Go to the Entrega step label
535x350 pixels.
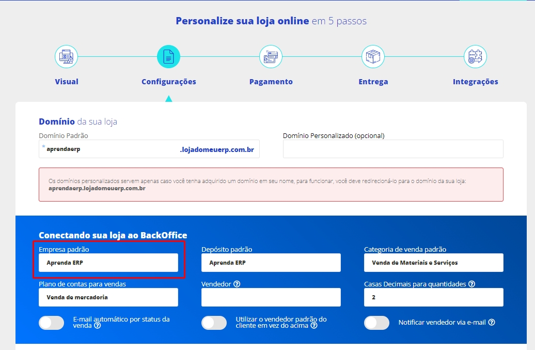pos(373,82)
